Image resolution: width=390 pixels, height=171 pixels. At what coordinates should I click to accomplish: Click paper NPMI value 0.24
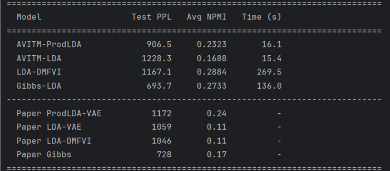pyautogui.click(x=216, y=113)
